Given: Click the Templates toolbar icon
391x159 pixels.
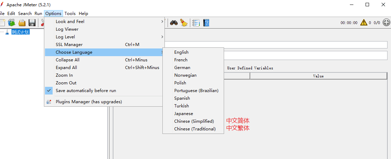Looking at the screenshot, I should tap(12, 23).
